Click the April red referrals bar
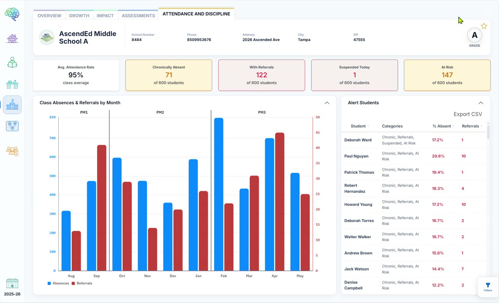499x303 pixels. [280, 202]
